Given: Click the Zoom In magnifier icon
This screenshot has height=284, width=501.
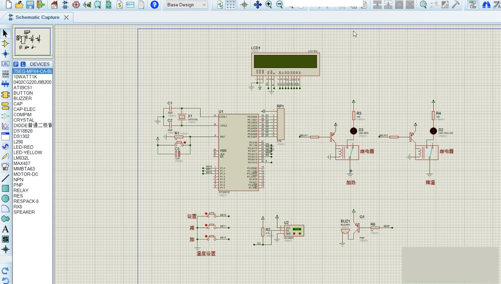Looking at the screenshot, I should tap(268, 4).
